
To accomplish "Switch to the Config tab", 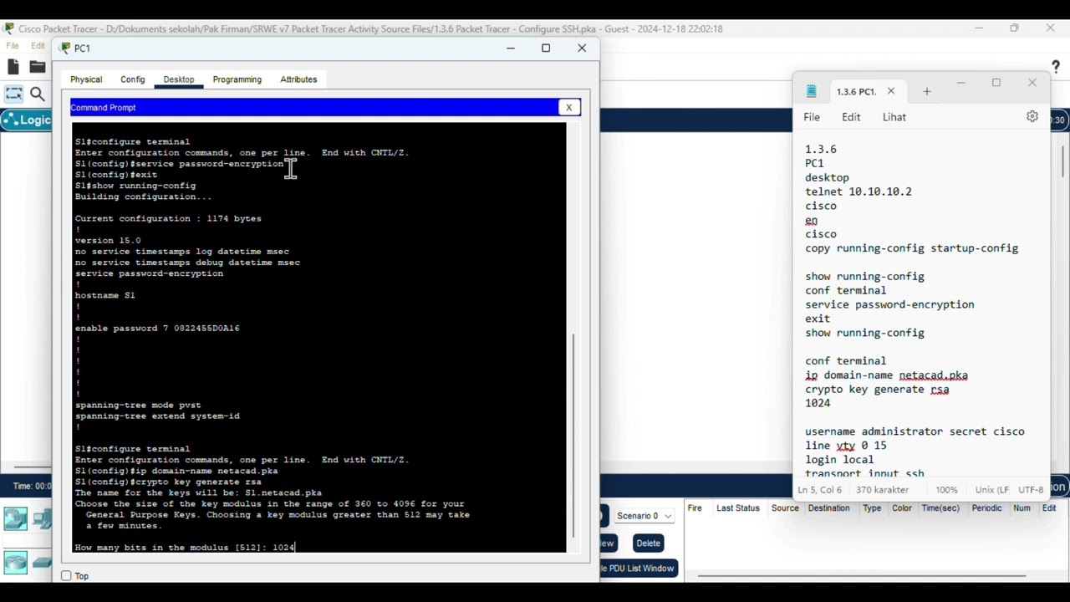I will [132, 79].
